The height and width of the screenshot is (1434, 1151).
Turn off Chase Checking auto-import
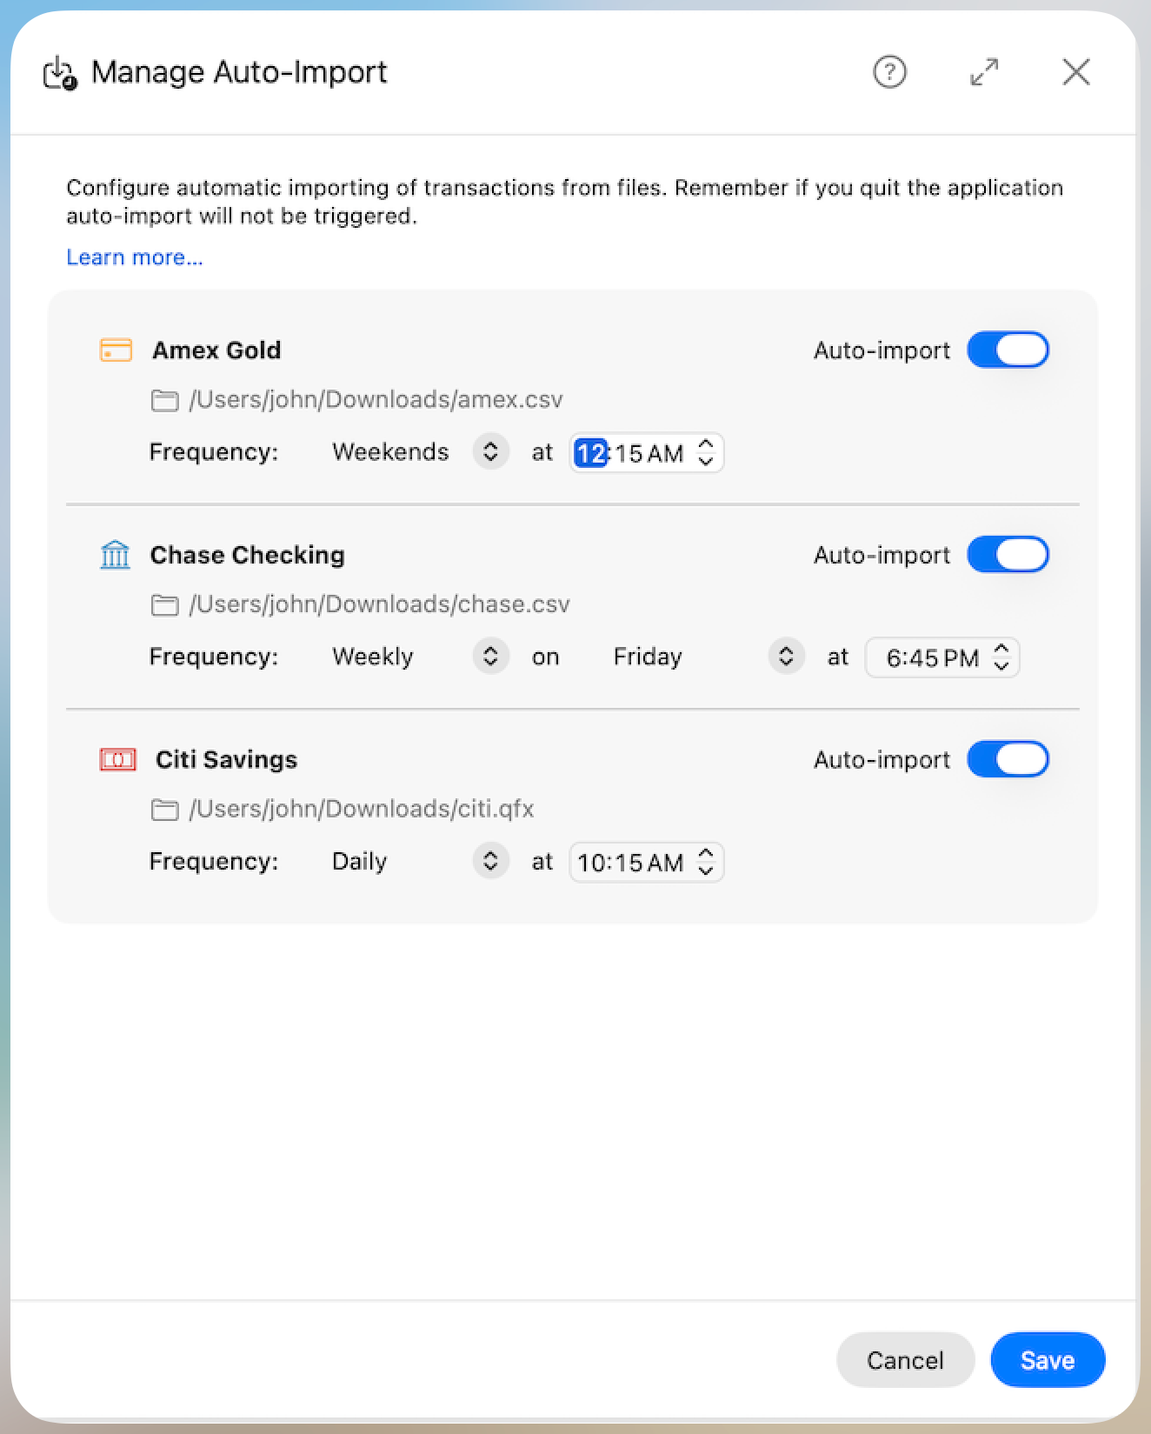[1008, 554]
